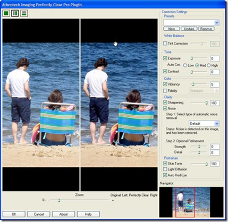Viewport: 228px width, 222px height.
Task: Open the Presets dropdown list
Action: pyautogui.click(x=217, y=23)
